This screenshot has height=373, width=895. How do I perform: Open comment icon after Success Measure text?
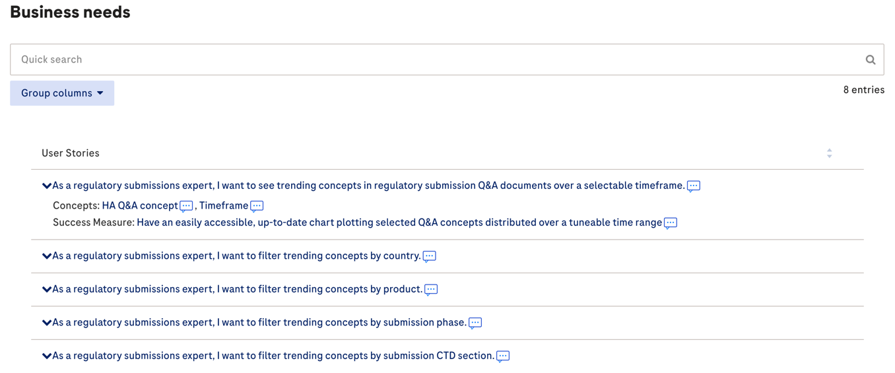670,223
